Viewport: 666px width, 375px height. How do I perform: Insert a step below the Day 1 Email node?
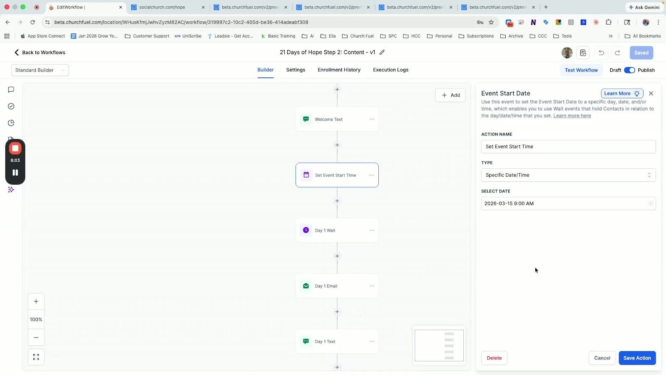pyautogui.click(x=337, y=312)
